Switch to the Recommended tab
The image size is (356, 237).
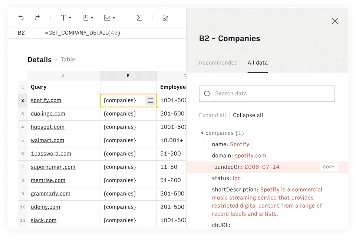point(218,63)
